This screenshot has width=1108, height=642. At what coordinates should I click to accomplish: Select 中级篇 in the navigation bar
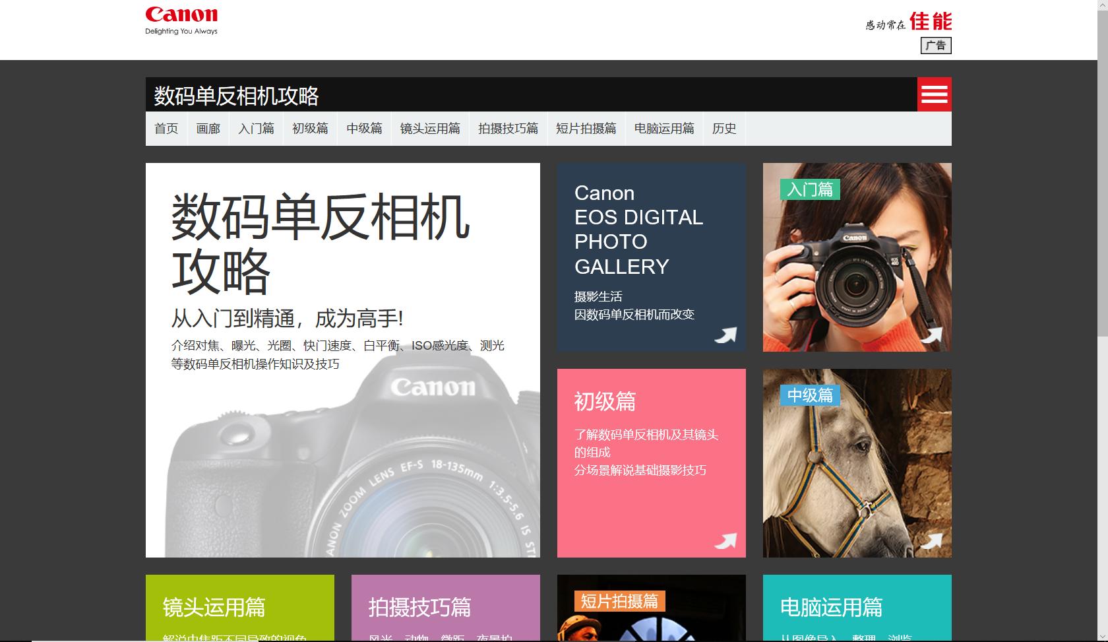tap(365, 129)
